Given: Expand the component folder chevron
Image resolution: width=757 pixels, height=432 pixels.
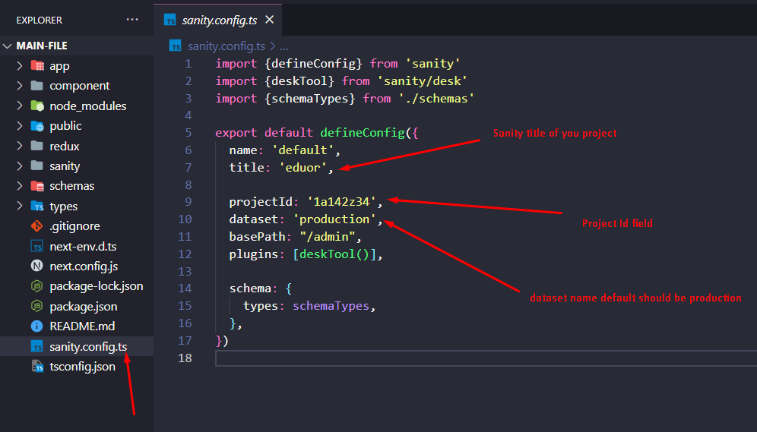Looking at the screenshot, I should point(20,86).
